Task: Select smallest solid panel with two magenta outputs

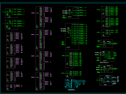Action: pyautogui.click(x=10, y=87)
